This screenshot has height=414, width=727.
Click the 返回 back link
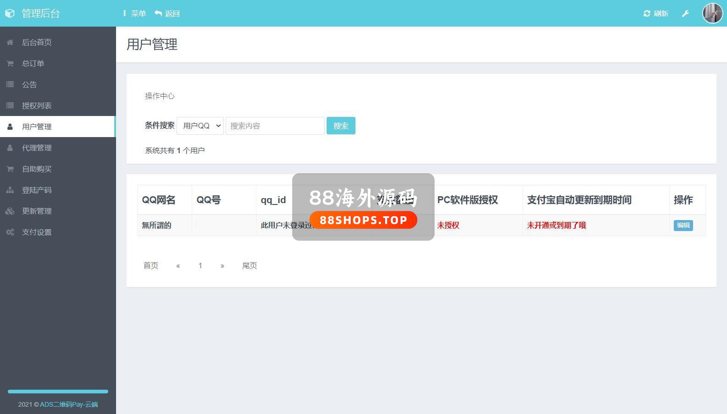click(167, 13)
